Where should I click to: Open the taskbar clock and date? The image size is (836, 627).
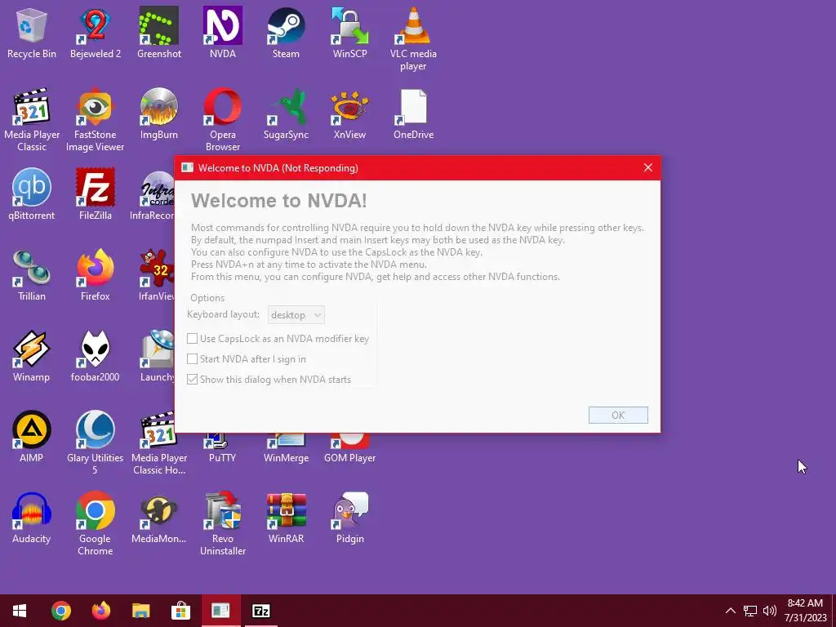click(805, 611)
